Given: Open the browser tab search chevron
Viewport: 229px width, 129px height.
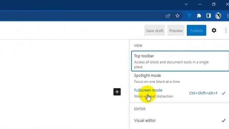Looking at the screenshot, I should click(x=186, y=4).
